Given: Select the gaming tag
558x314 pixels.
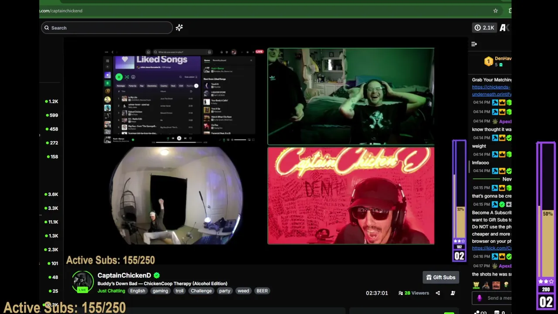Looking at the screenshot, I should point(160,291).
